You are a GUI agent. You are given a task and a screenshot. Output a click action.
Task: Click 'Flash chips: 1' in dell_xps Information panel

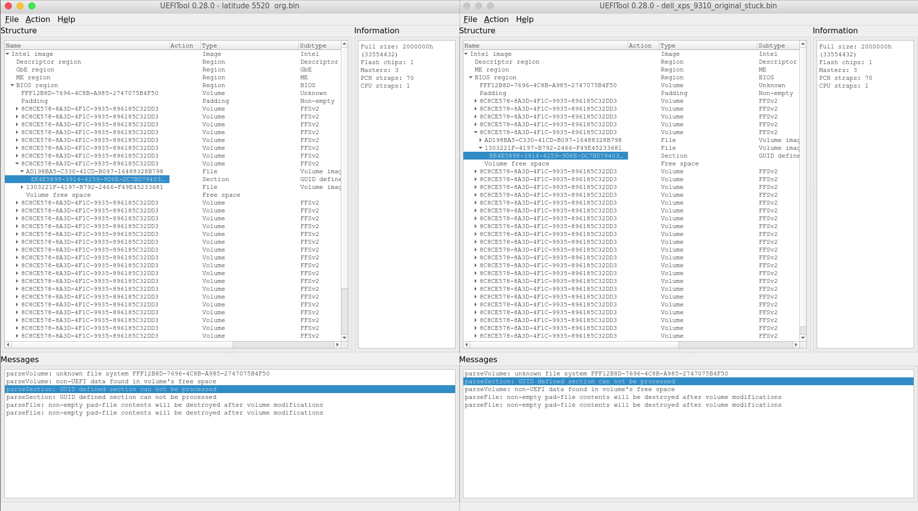[846, 62]
